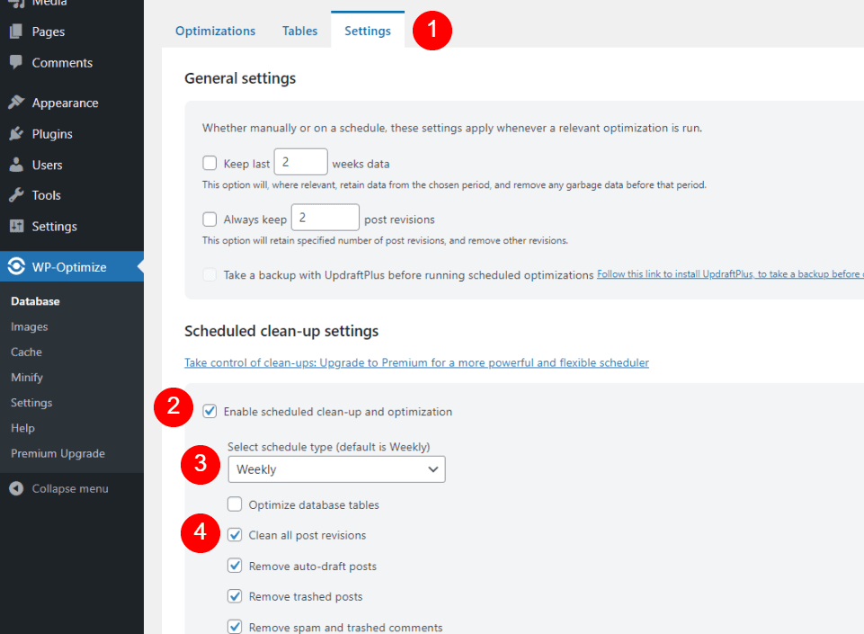Click the Plugins plug icon
The image size is (864, 634).
pyautogui.click(x=16, y=134)
